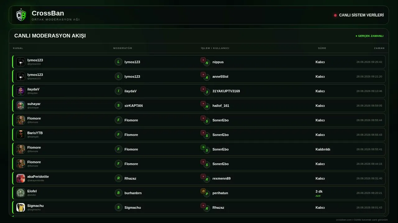This screenshot has width=398, height=223.
Task: Click the akaPeridotite channel avatar
Action: pyautogui.click(x=21, y=178)
